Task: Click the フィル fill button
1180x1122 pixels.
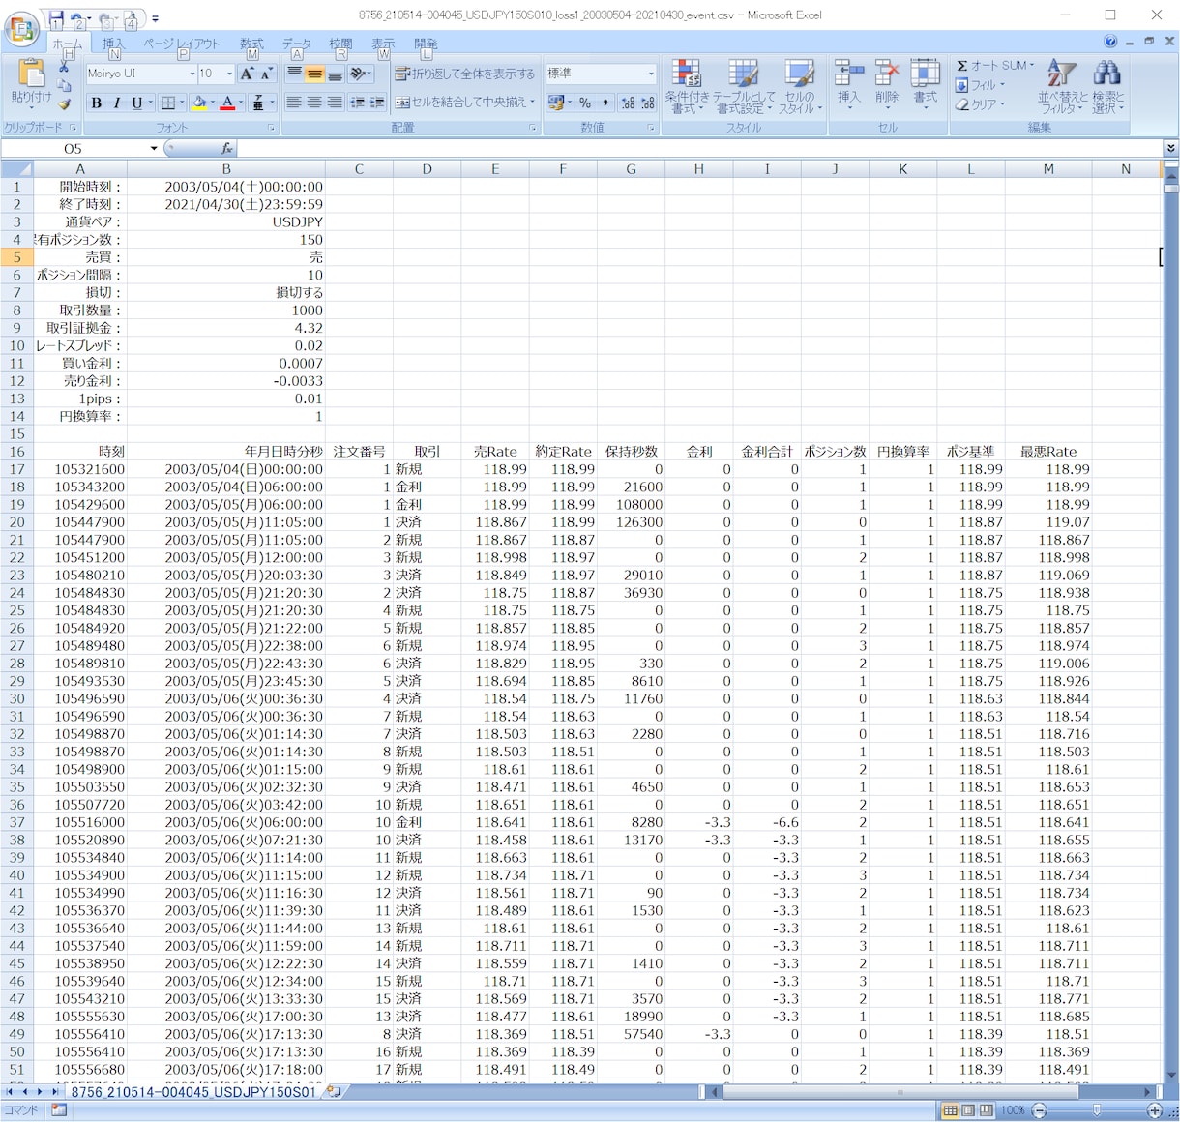Action: point(981,85)
